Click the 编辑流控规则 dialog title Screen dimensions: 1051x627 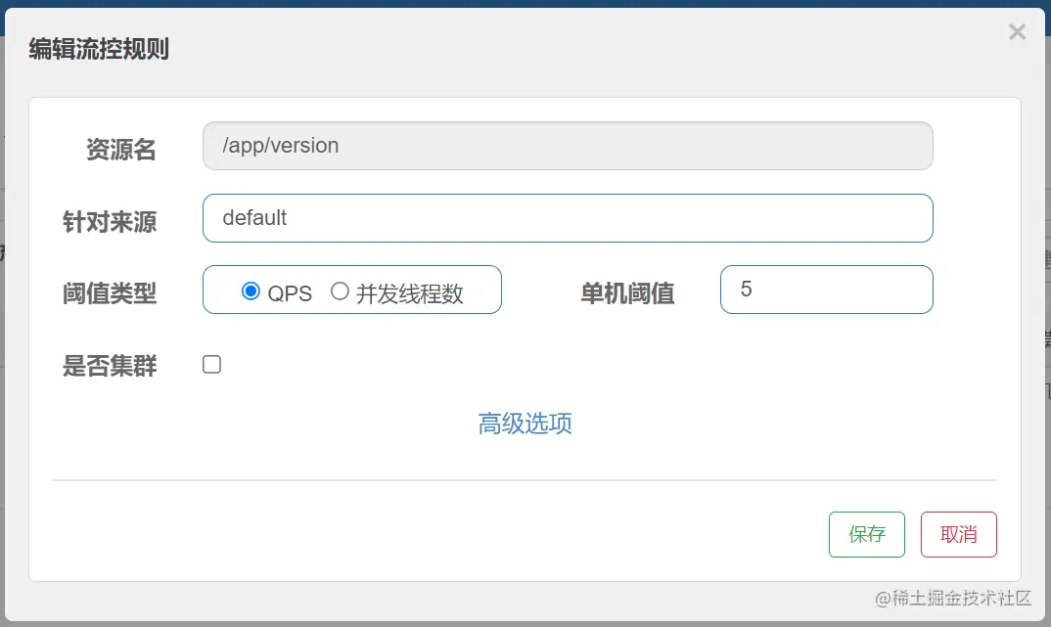(x=98, y=49)
